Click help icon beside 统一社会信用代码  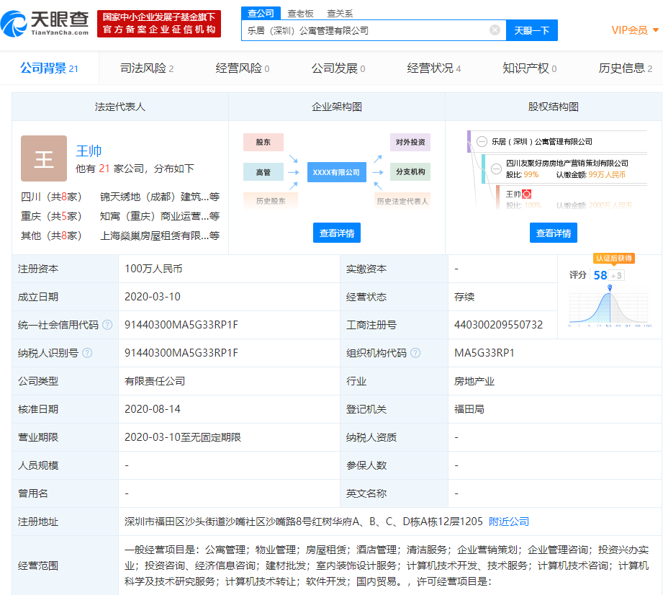[107, 325]
